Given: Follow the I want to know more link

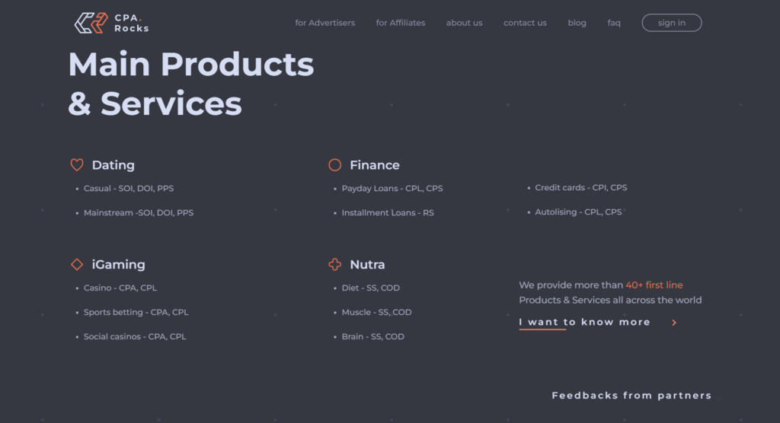Looking at the screenshot, I should [x=584, y=322].
